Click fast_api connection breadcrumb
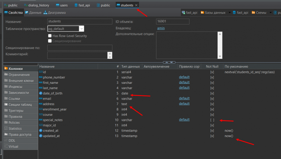Viewport: 281px width, 159px height. click(x=189, y=13)
